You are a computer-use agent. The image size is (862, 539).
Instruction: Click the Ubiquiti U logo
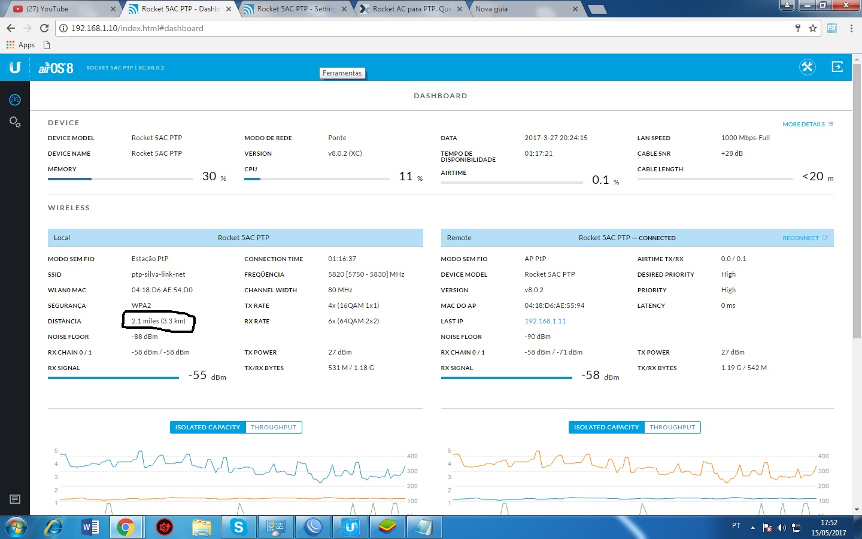tap(15, 67)
